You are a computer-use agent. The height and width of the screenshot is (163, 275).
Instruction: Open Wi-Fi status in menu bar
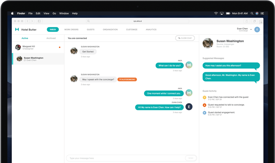click(216, 13)
